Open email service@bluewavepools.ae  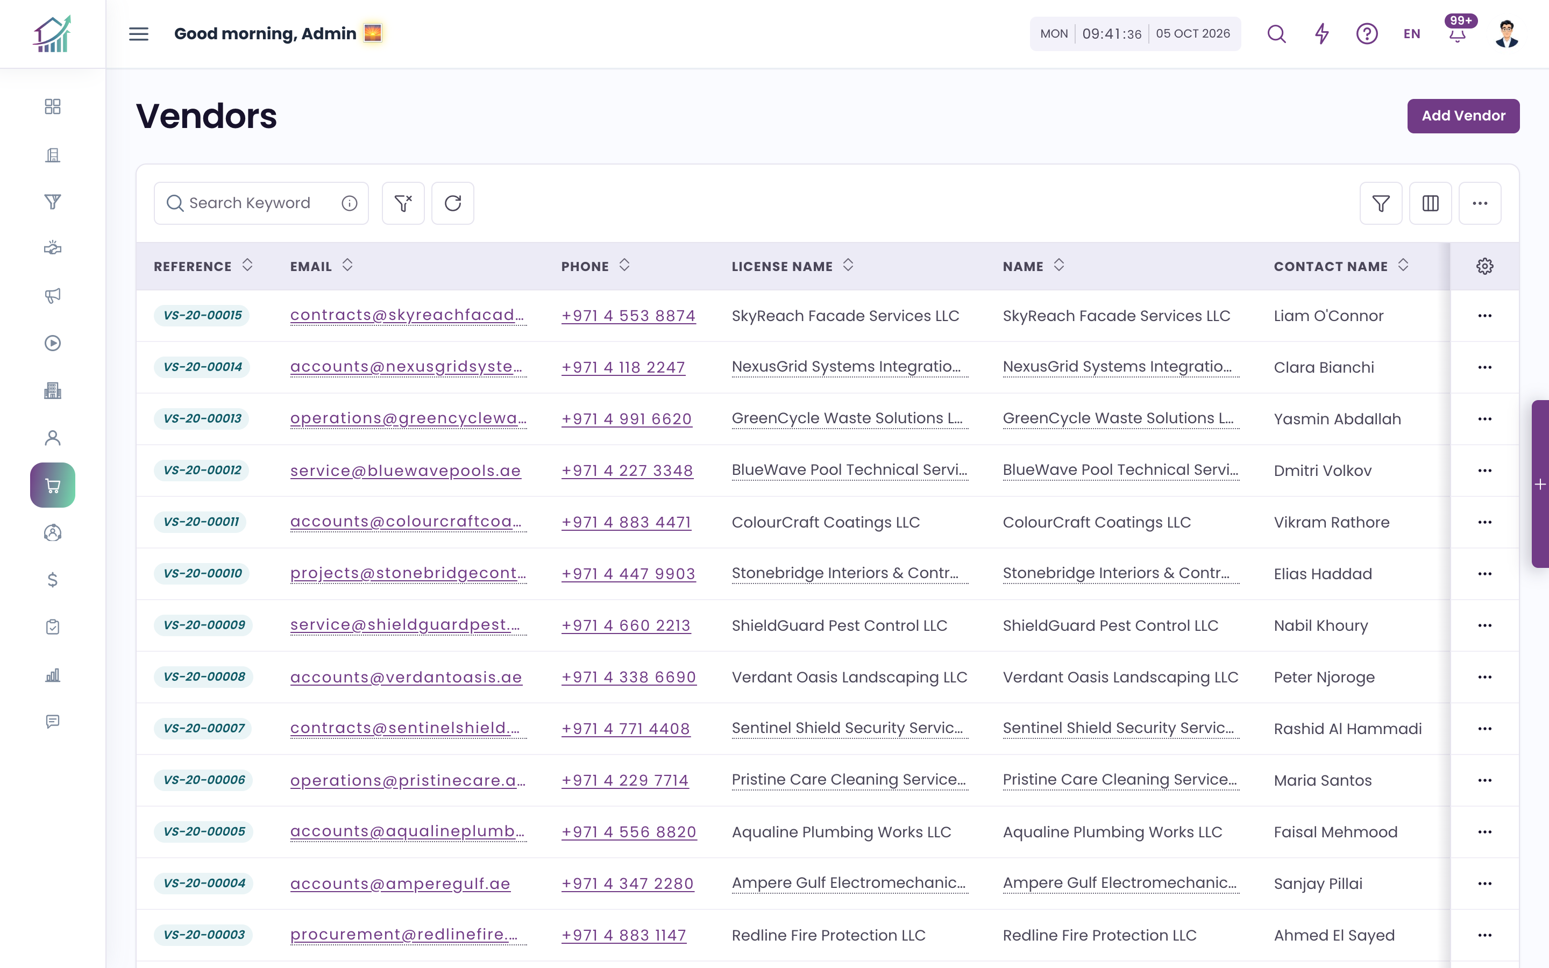(405, 471)
